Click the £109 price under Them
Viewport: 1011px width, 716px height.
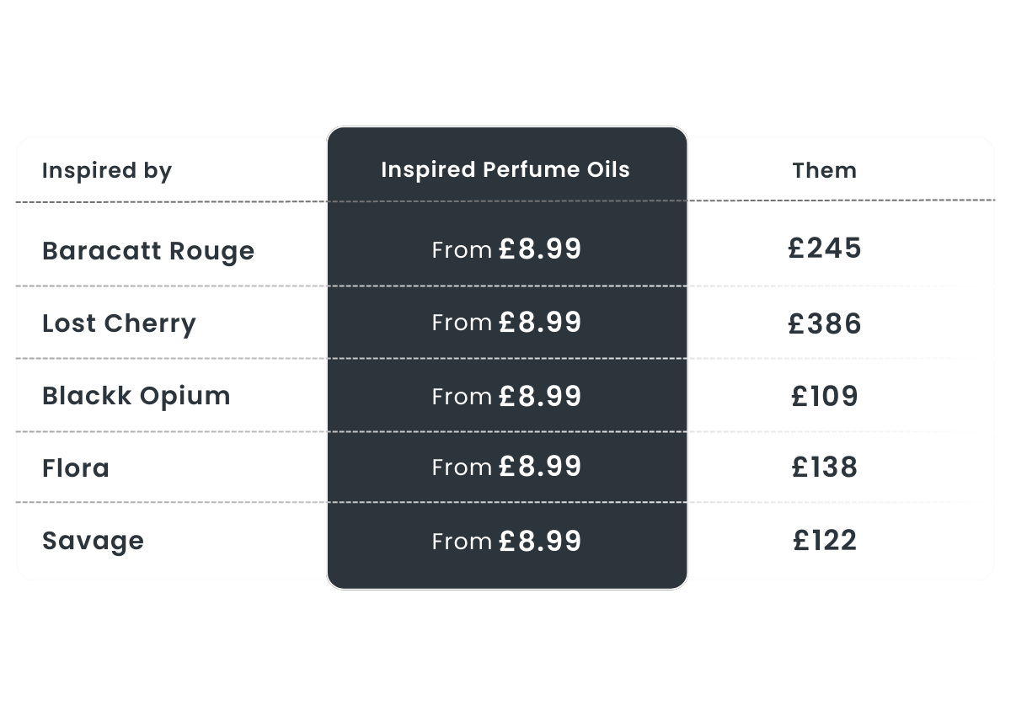click(824, 396)
